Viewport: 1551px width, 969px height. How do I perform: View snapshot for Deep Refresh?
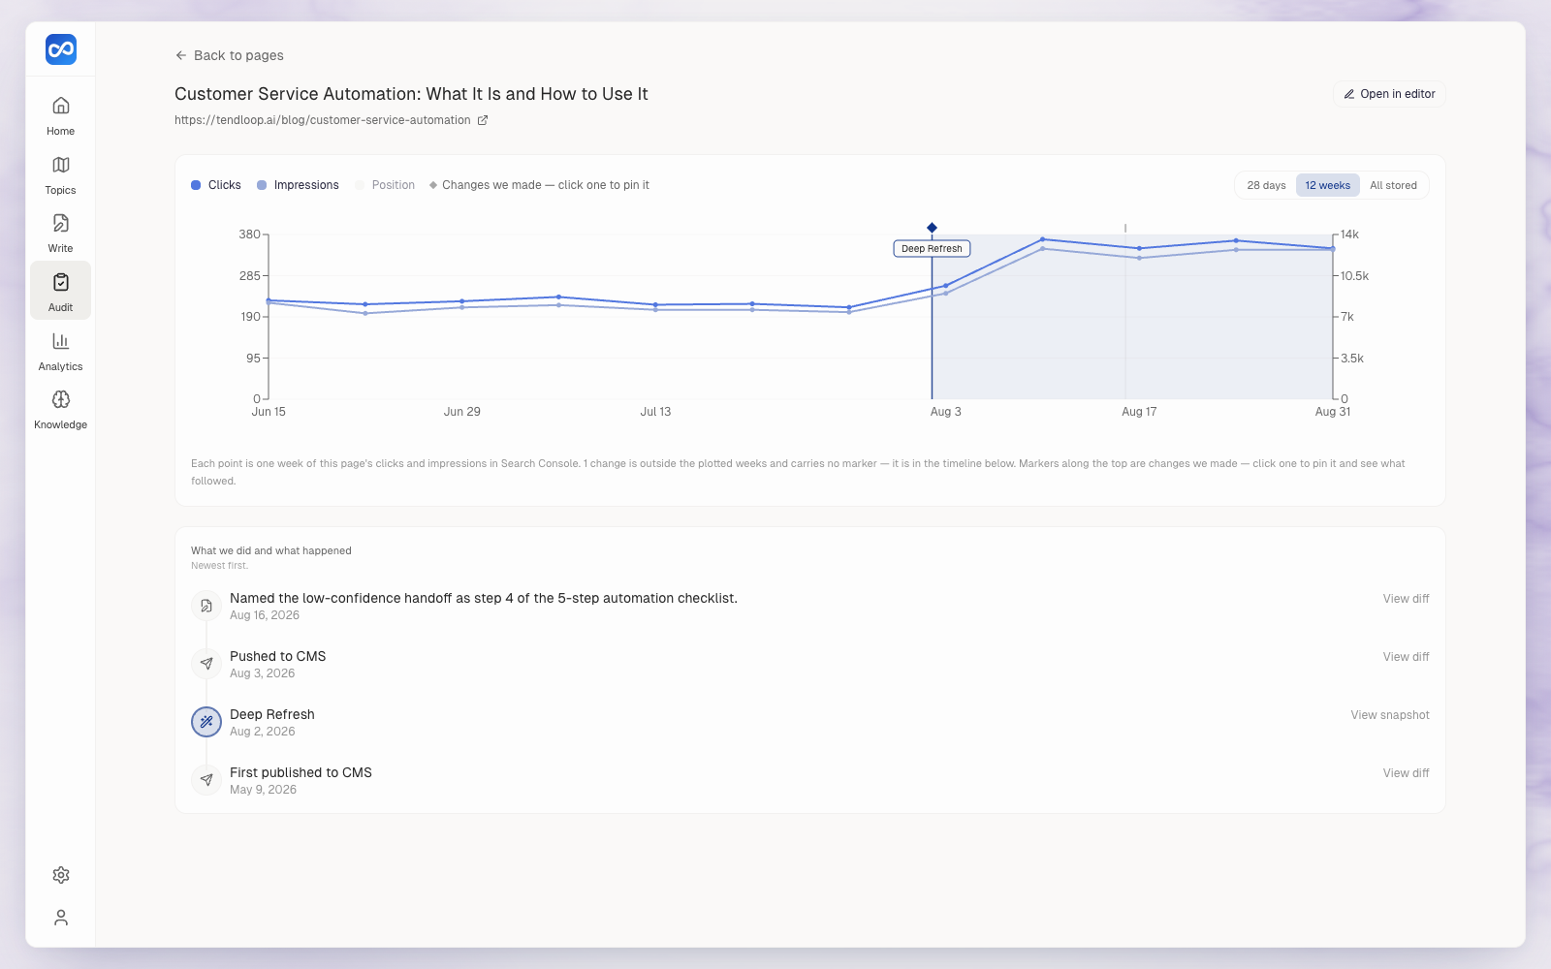pyautogui.click(x=1390, y=715)
